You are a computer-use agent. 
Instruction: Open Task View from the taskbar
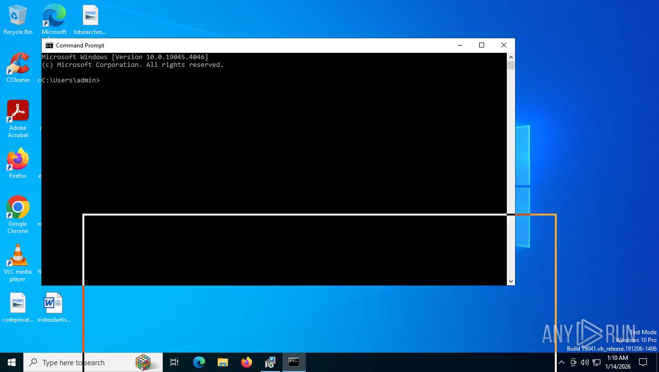tap(174, 362)
